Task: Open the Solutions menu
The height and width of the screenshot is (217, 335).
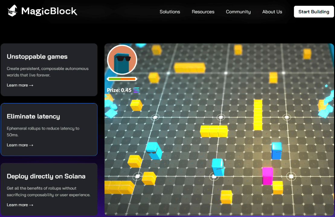Action: pyautogui.click(x=170, y=12)
